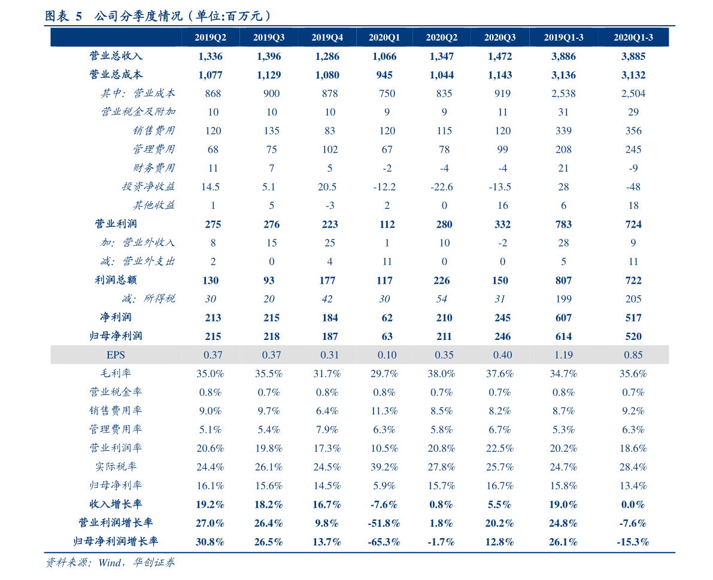This screenshot has height=580, width=713.
Task: Select the 2020Q1 column header
Action: point(384,38)
